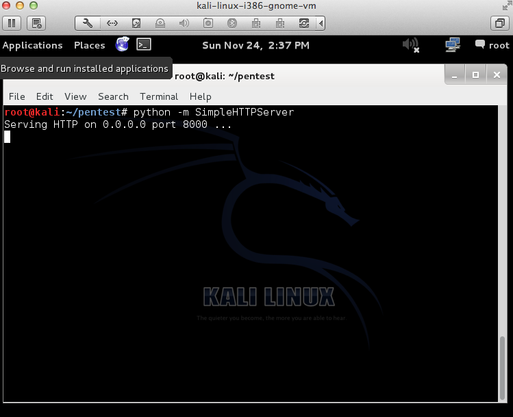The height and width of the screenshot is (417, 513).
Task: Open the terminal File menu
Action: point(17,96)
